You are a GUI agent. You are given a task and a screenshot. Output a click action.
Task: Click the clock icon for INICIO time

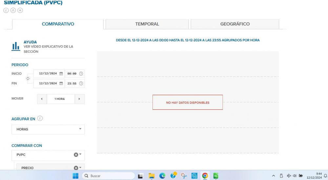pos(81,74)
